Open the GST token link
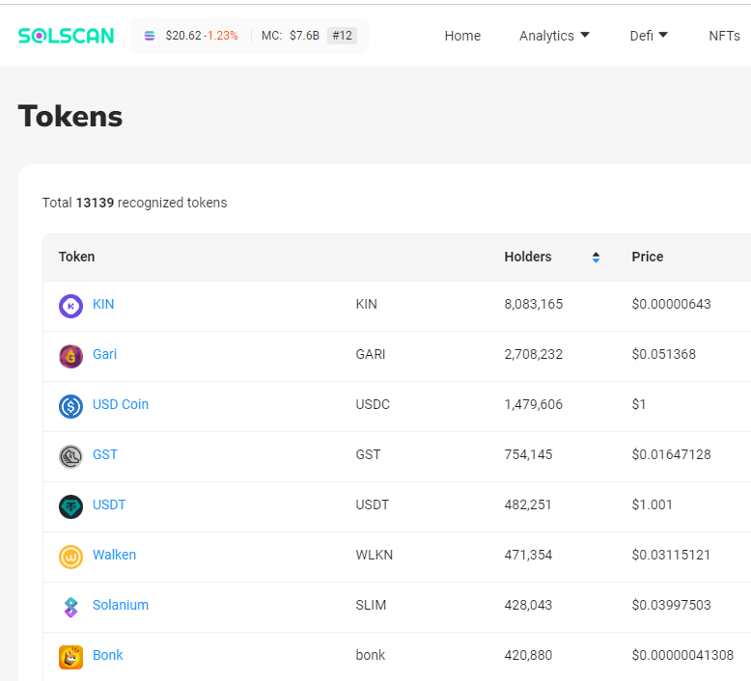751x681 pixels. point(105,454)
